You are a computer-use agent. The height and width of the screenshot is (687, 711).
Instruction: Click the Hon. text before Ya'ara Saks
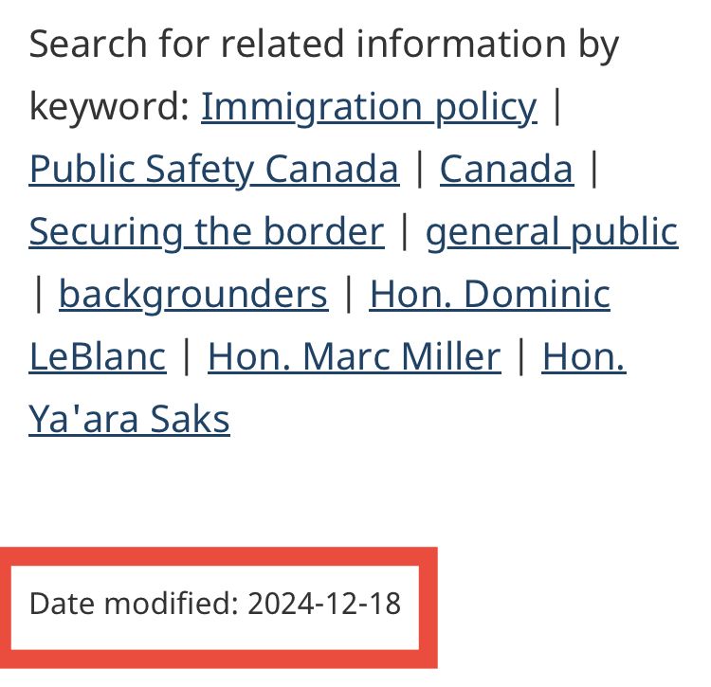[584, 356]
